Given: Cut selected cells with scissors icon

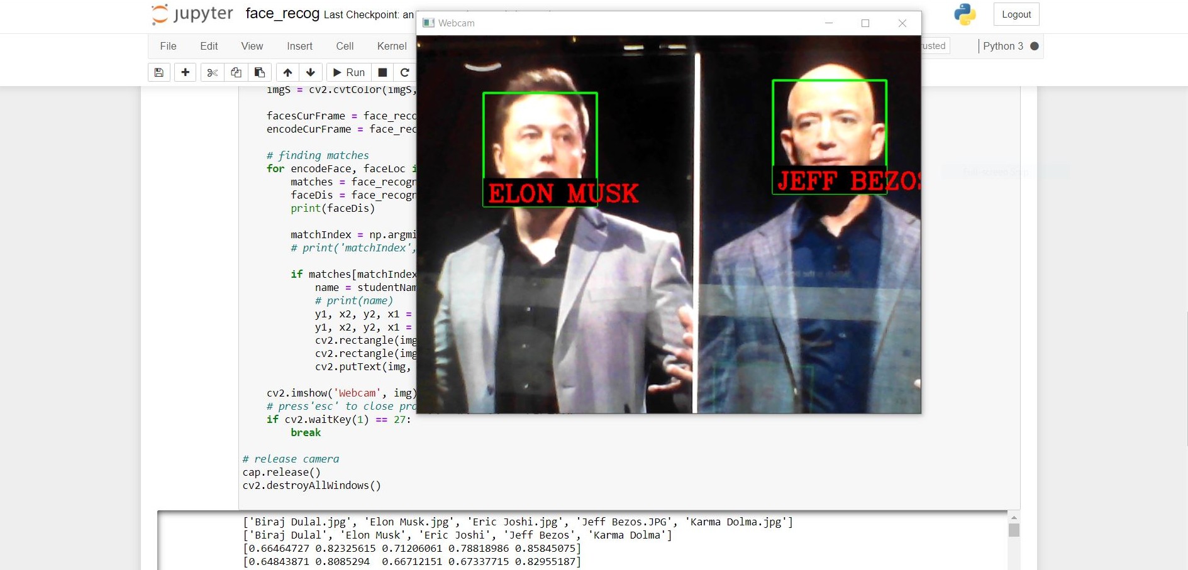Looking at the screenshot, I should [213, 72].
